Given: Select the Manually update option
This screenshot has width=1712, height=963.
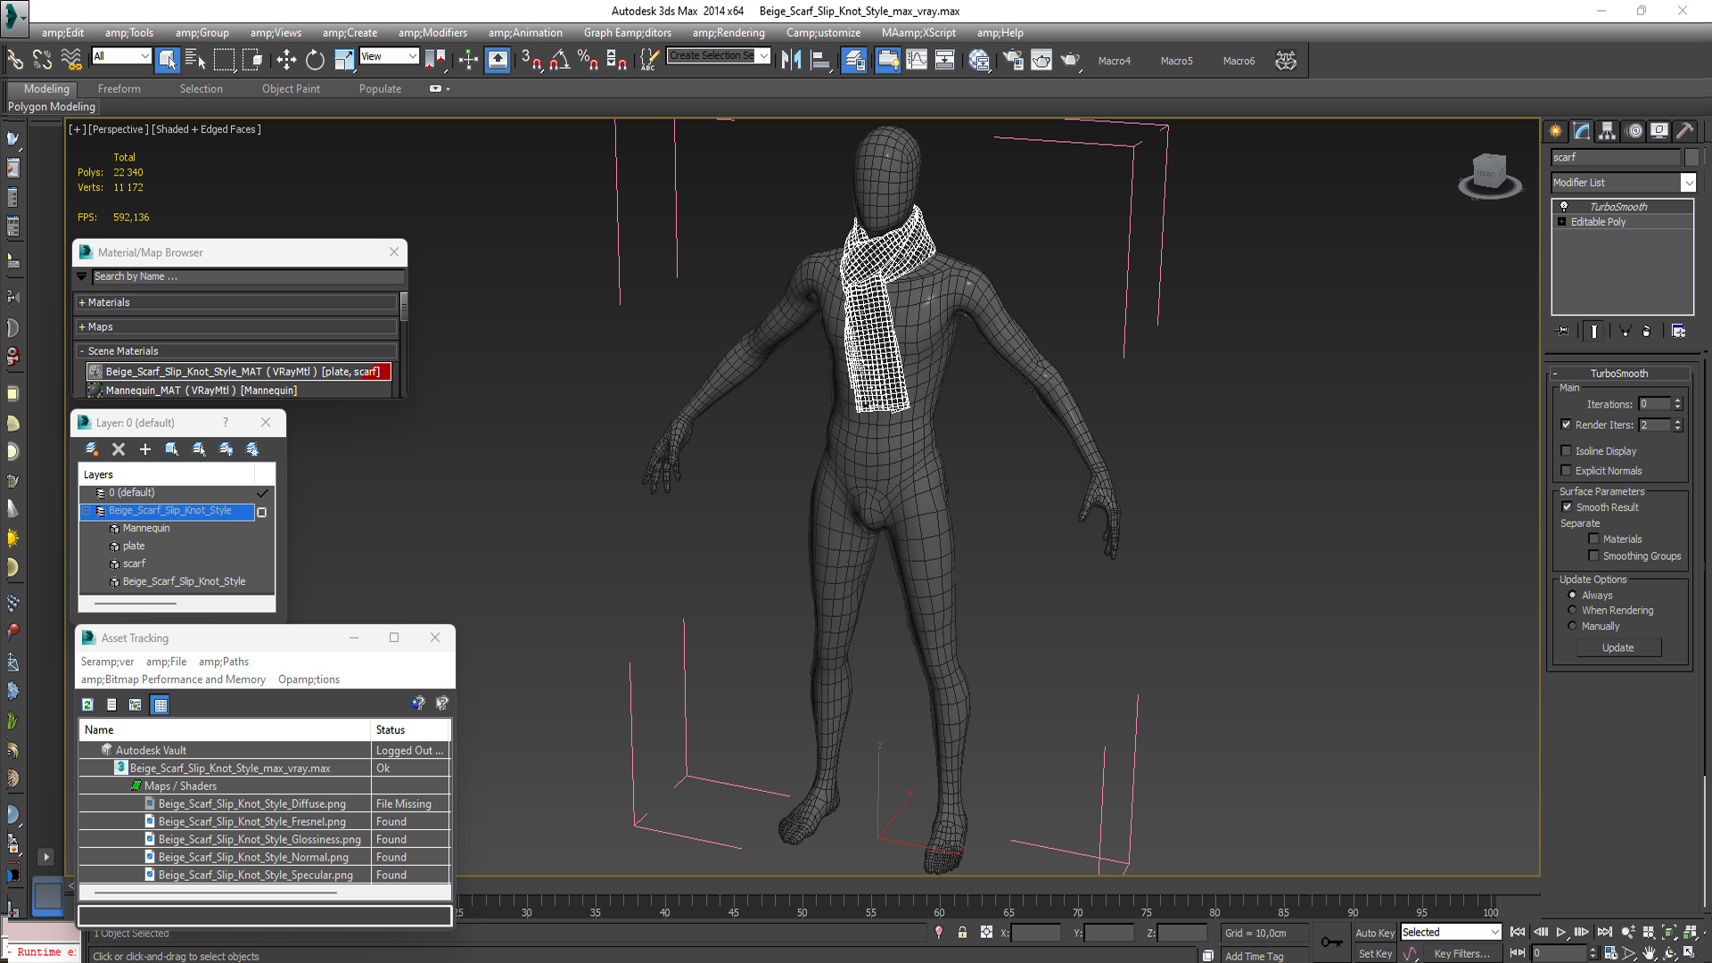Looking at the screenshot, I should [x=1572, y=626].
